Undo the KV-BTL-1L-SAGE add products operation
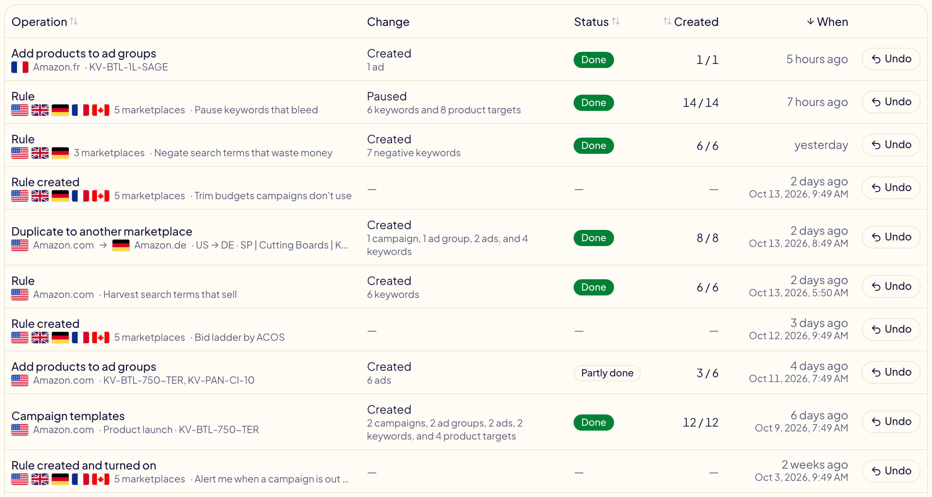This screenshot has height=497, width=932. coord(891,59)
